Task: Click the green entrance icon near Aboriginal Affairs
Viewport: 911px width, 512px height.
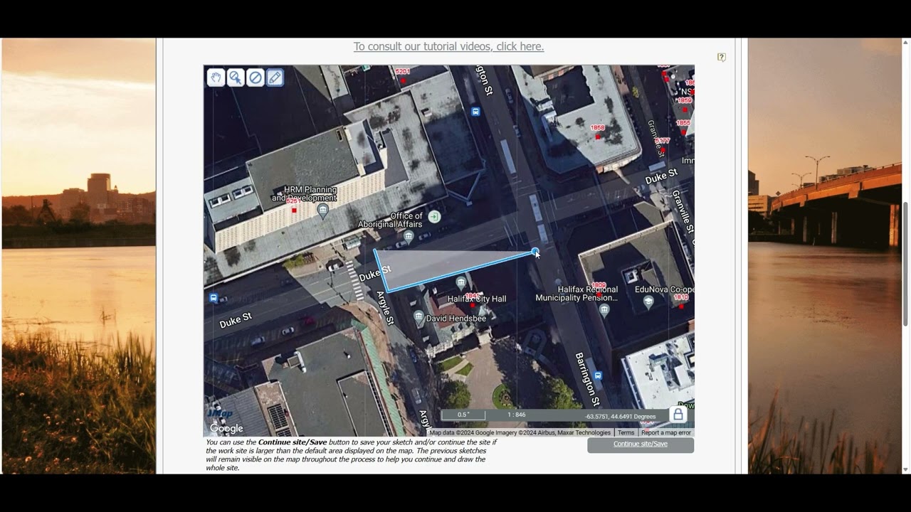Action: pyautogui.click(x=434, y=217)
